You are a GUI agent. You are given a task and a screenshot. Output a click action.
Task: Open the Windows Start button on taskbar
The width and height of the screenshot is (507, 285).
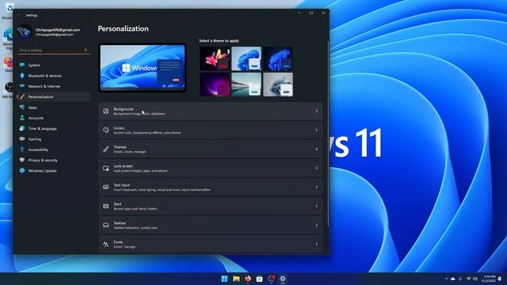tap(224, 279)
